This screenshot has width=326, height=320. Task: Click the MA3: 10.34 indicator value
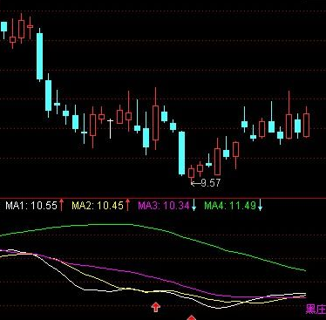pos(164,206)
